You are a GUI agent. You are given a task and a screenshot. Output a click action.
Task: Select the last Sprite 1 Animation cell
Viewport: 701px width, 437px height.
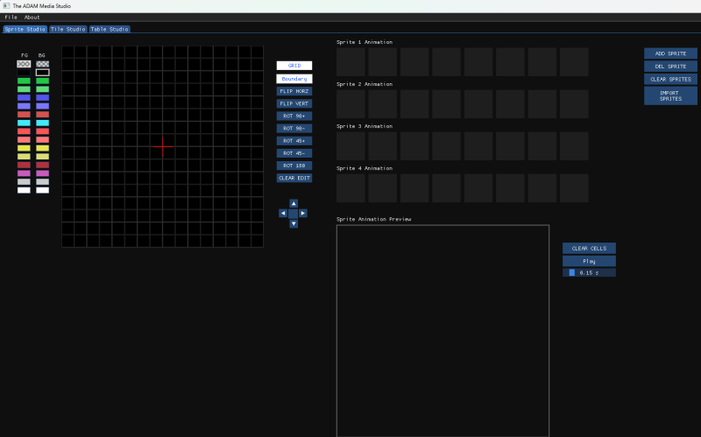click(574, 61)
